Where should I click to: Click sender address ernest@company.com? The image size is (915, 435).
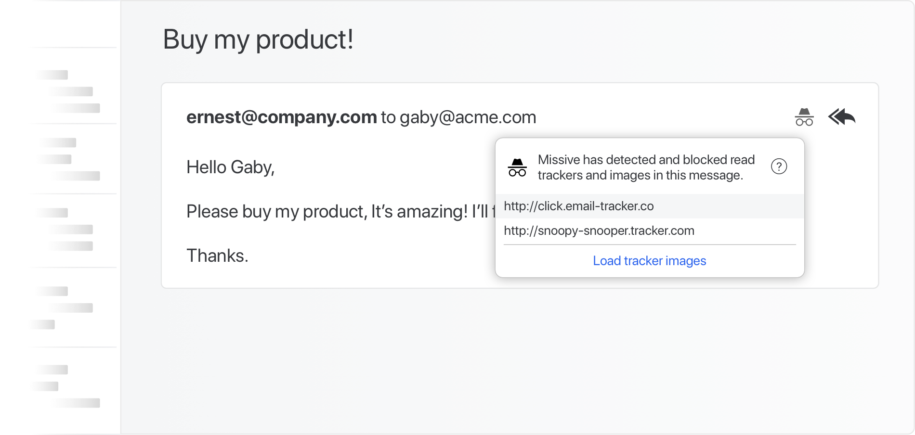click(x=281, y=117)
